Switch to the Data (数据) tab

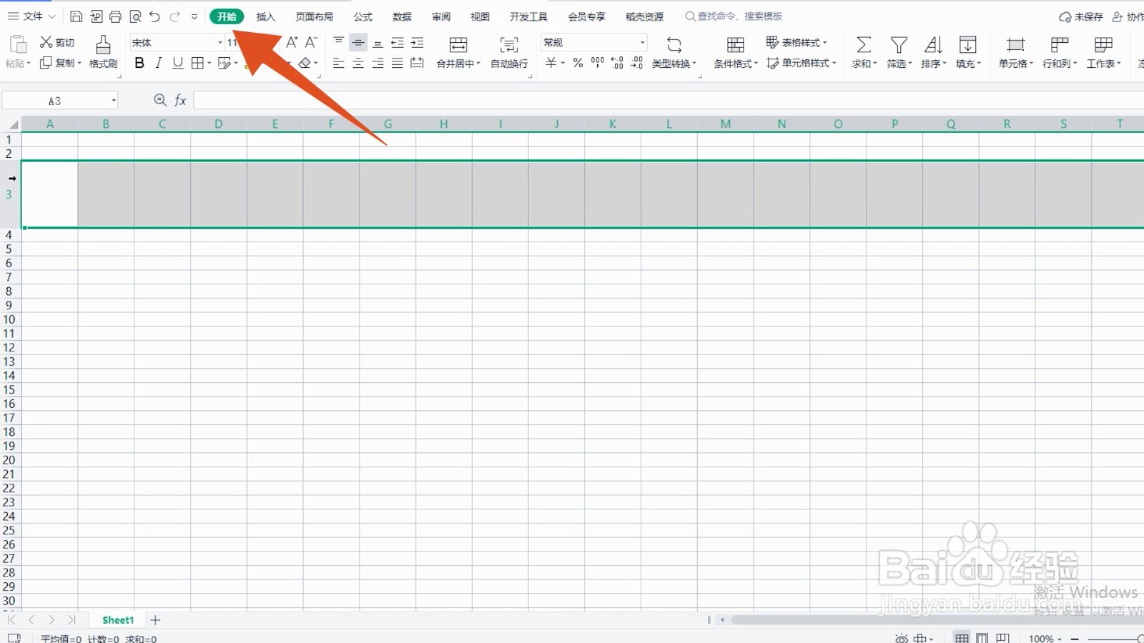pos(402,16)
